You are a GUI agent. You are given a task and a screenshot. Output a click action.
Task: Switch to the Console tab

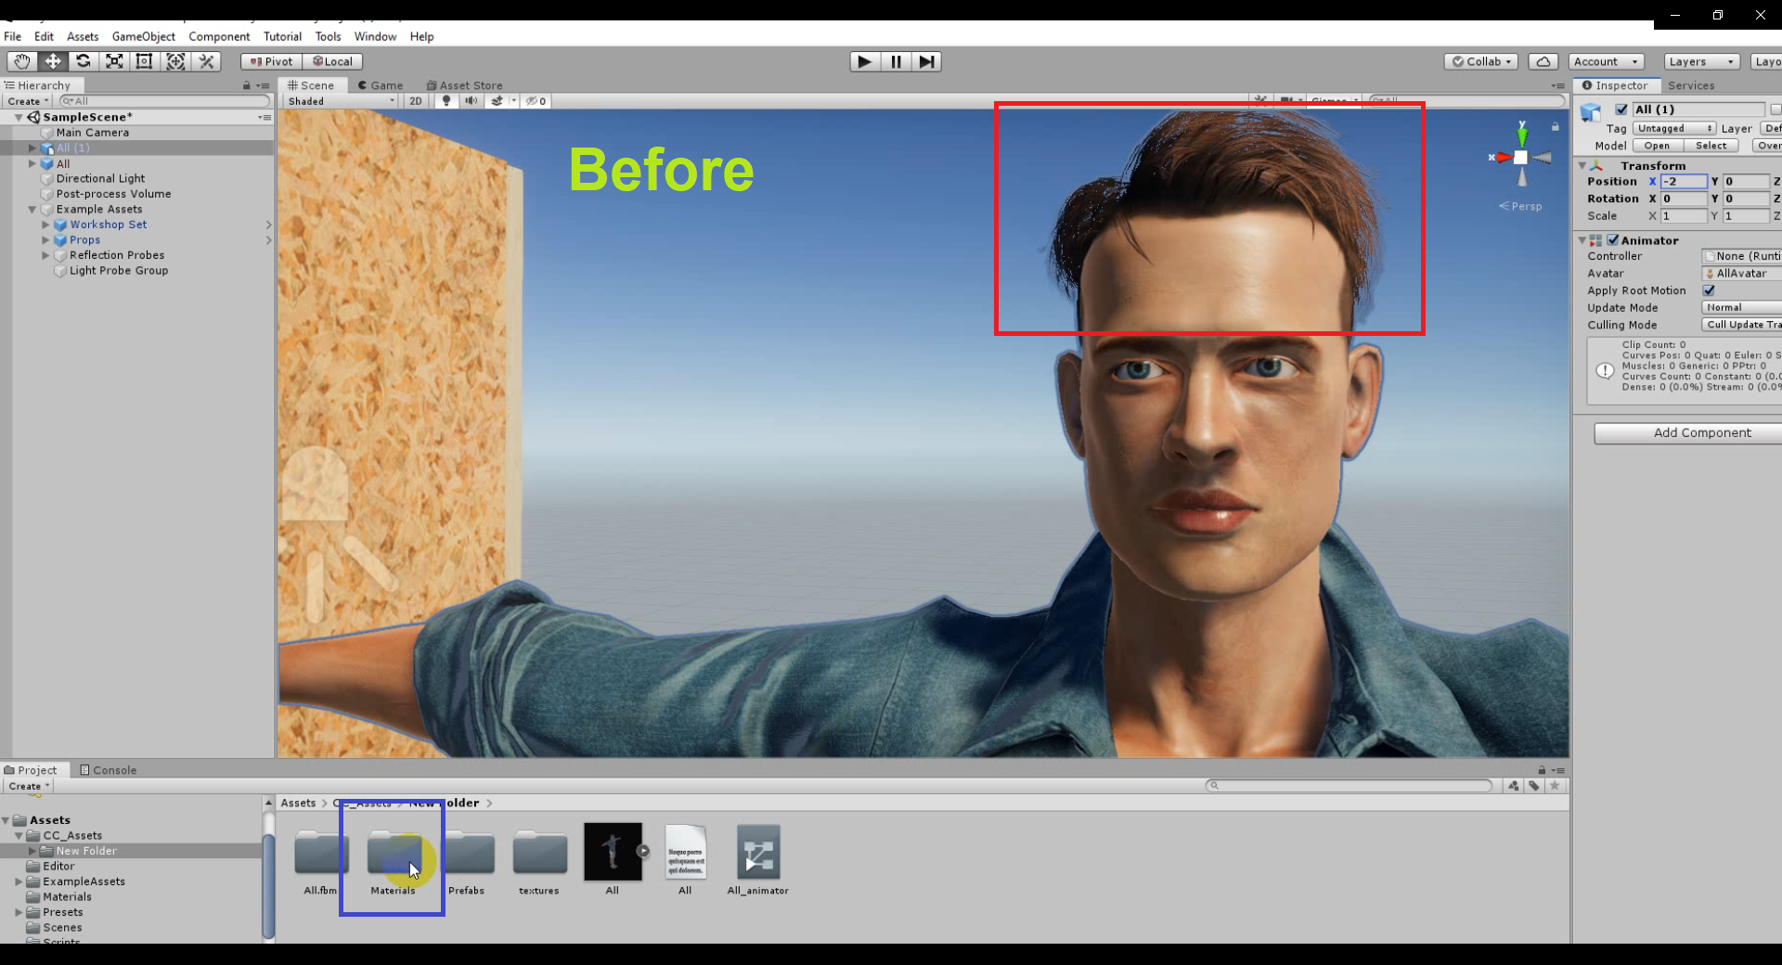(109, 770)
